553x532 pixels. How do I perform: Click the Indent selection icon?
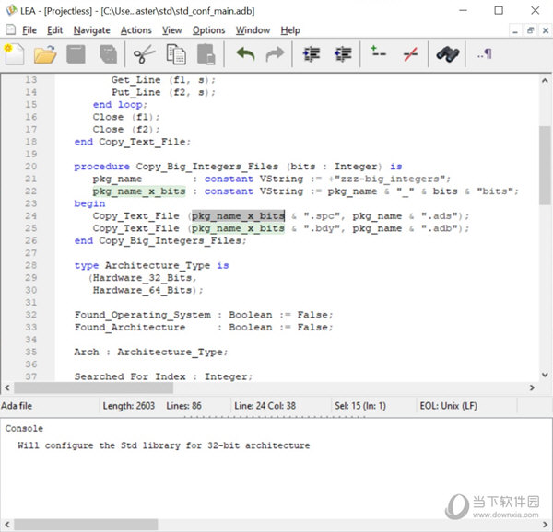[x=312, y=54]
